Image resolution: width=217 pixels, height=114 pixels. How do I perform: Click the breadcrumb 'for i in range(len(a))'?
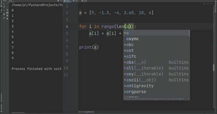(x=86, y=112)
